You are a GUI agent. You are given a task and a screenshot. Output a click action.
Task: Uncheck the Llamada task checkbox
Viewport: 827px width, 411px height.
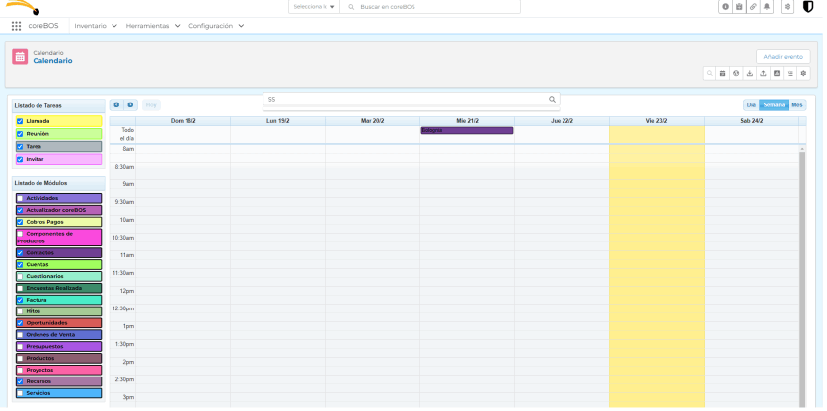click(20, 121)
